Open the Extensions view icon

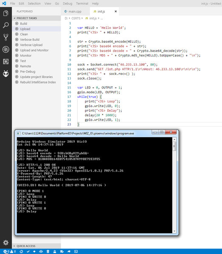6,61
